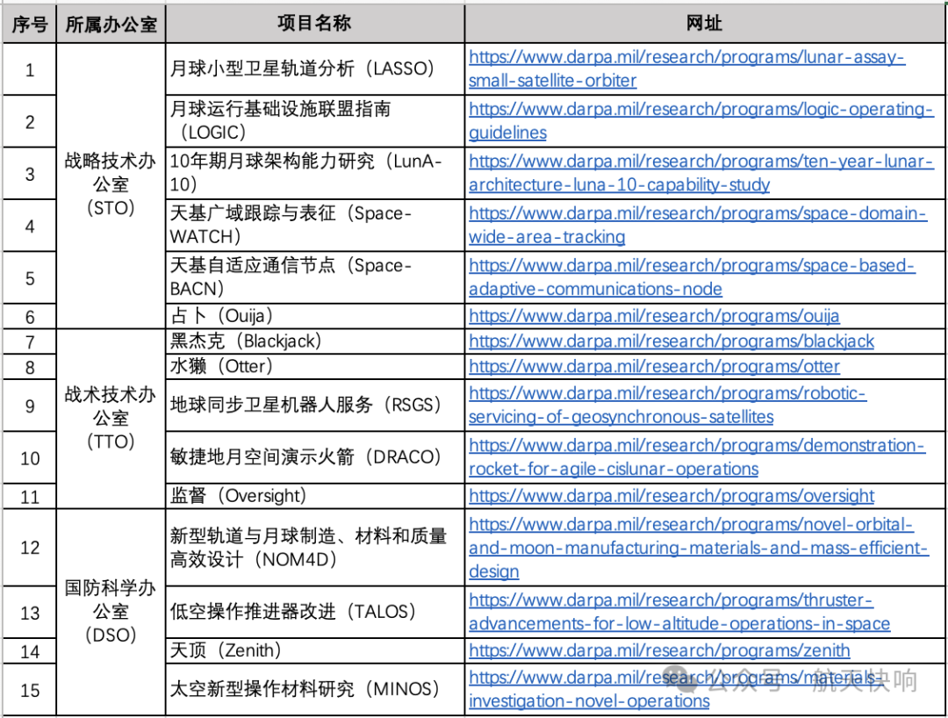Click the 战略技术办公室 (STO) merged cell
The height and width of the screenshot is (718, 948).
click(111, 185)
